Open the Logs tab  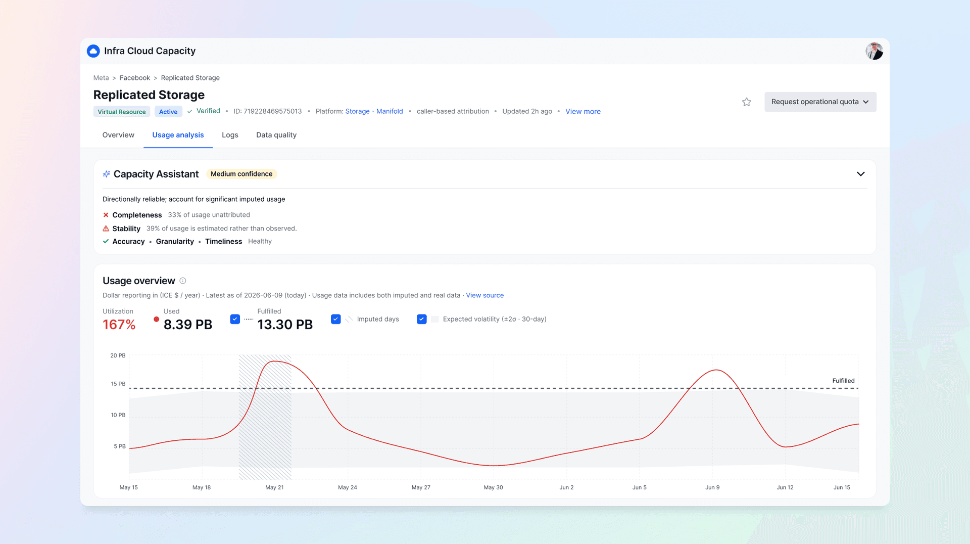click(230, 135)
